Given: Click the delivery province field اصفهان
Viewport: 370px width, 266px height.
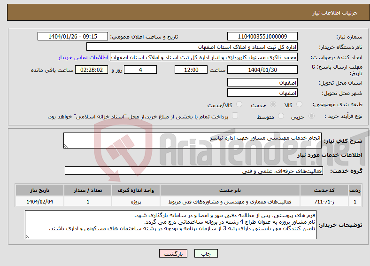Looking at the screenshot, I should pyautogui.click(x=262, y=82).
